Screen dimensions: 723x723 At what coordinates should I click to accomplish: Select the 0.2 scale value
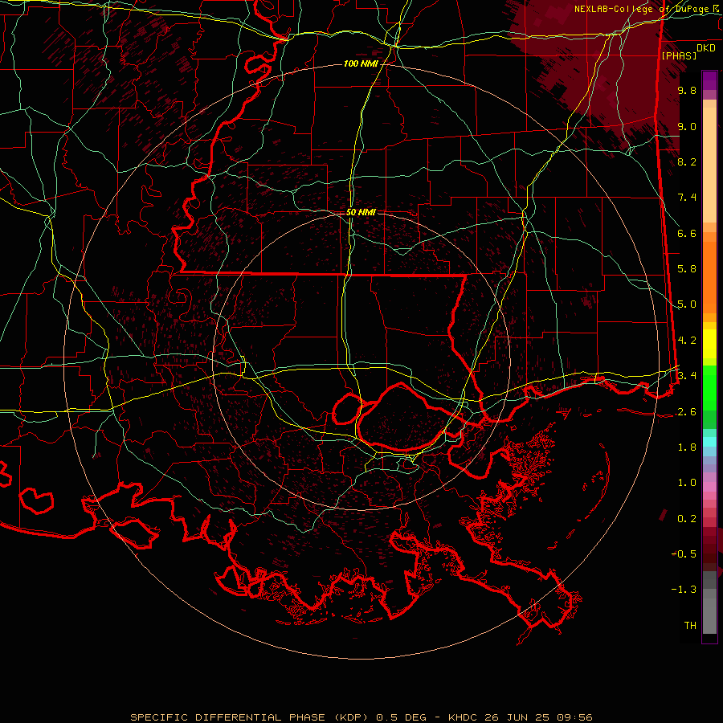point(687,519)
